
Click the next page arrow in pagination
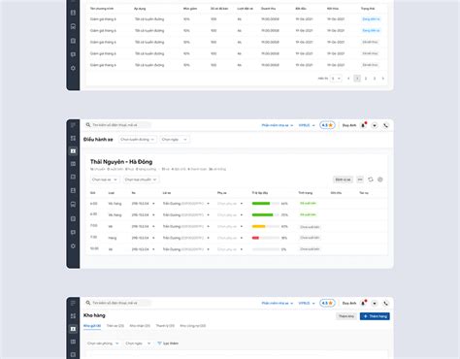(x=383, y=79)
